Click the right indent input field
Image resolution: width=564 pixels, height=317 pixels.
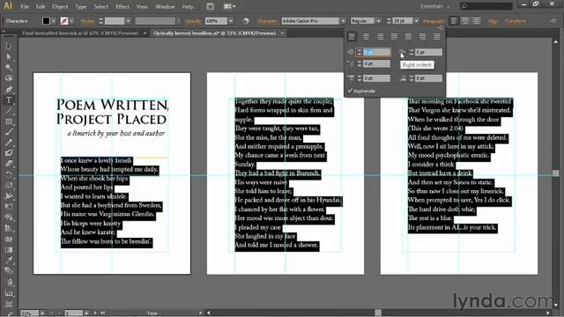(x=429, y=52)
